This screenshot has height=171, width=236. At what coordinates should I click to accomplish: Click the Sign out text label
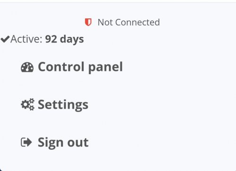tap(63, 143)
